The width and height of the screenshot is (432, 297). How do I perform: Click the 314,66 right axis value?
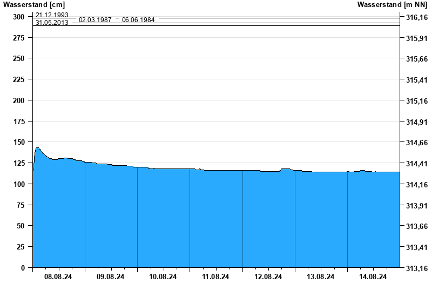[x=417, y=143]
